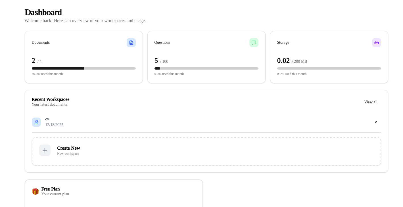The image size is (403, 207).
Task: Click the Recent Workspaces heading
Action: (51, 99)
